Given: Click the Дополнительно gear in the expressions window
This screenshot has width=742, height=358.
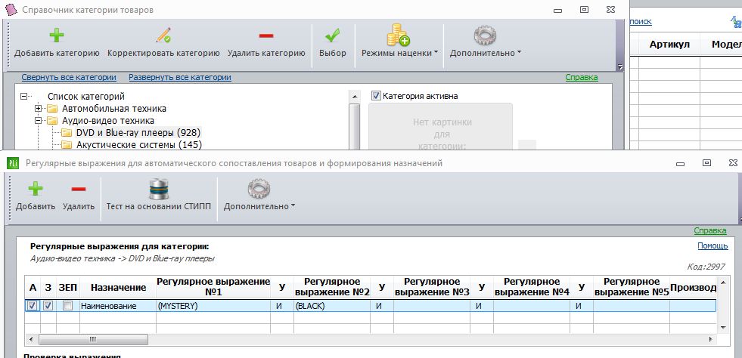Looking at the screenshot, I should point(259,189).
